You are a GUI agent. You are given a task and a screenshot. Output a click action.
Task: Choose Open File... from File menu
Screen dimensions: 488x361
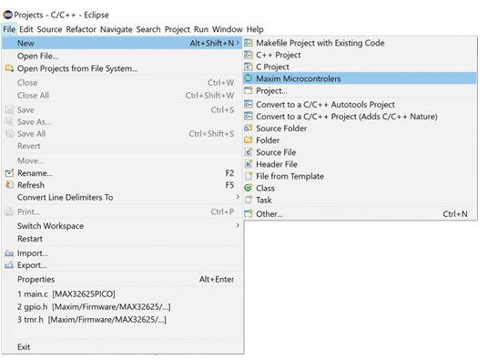coord(122,57)
